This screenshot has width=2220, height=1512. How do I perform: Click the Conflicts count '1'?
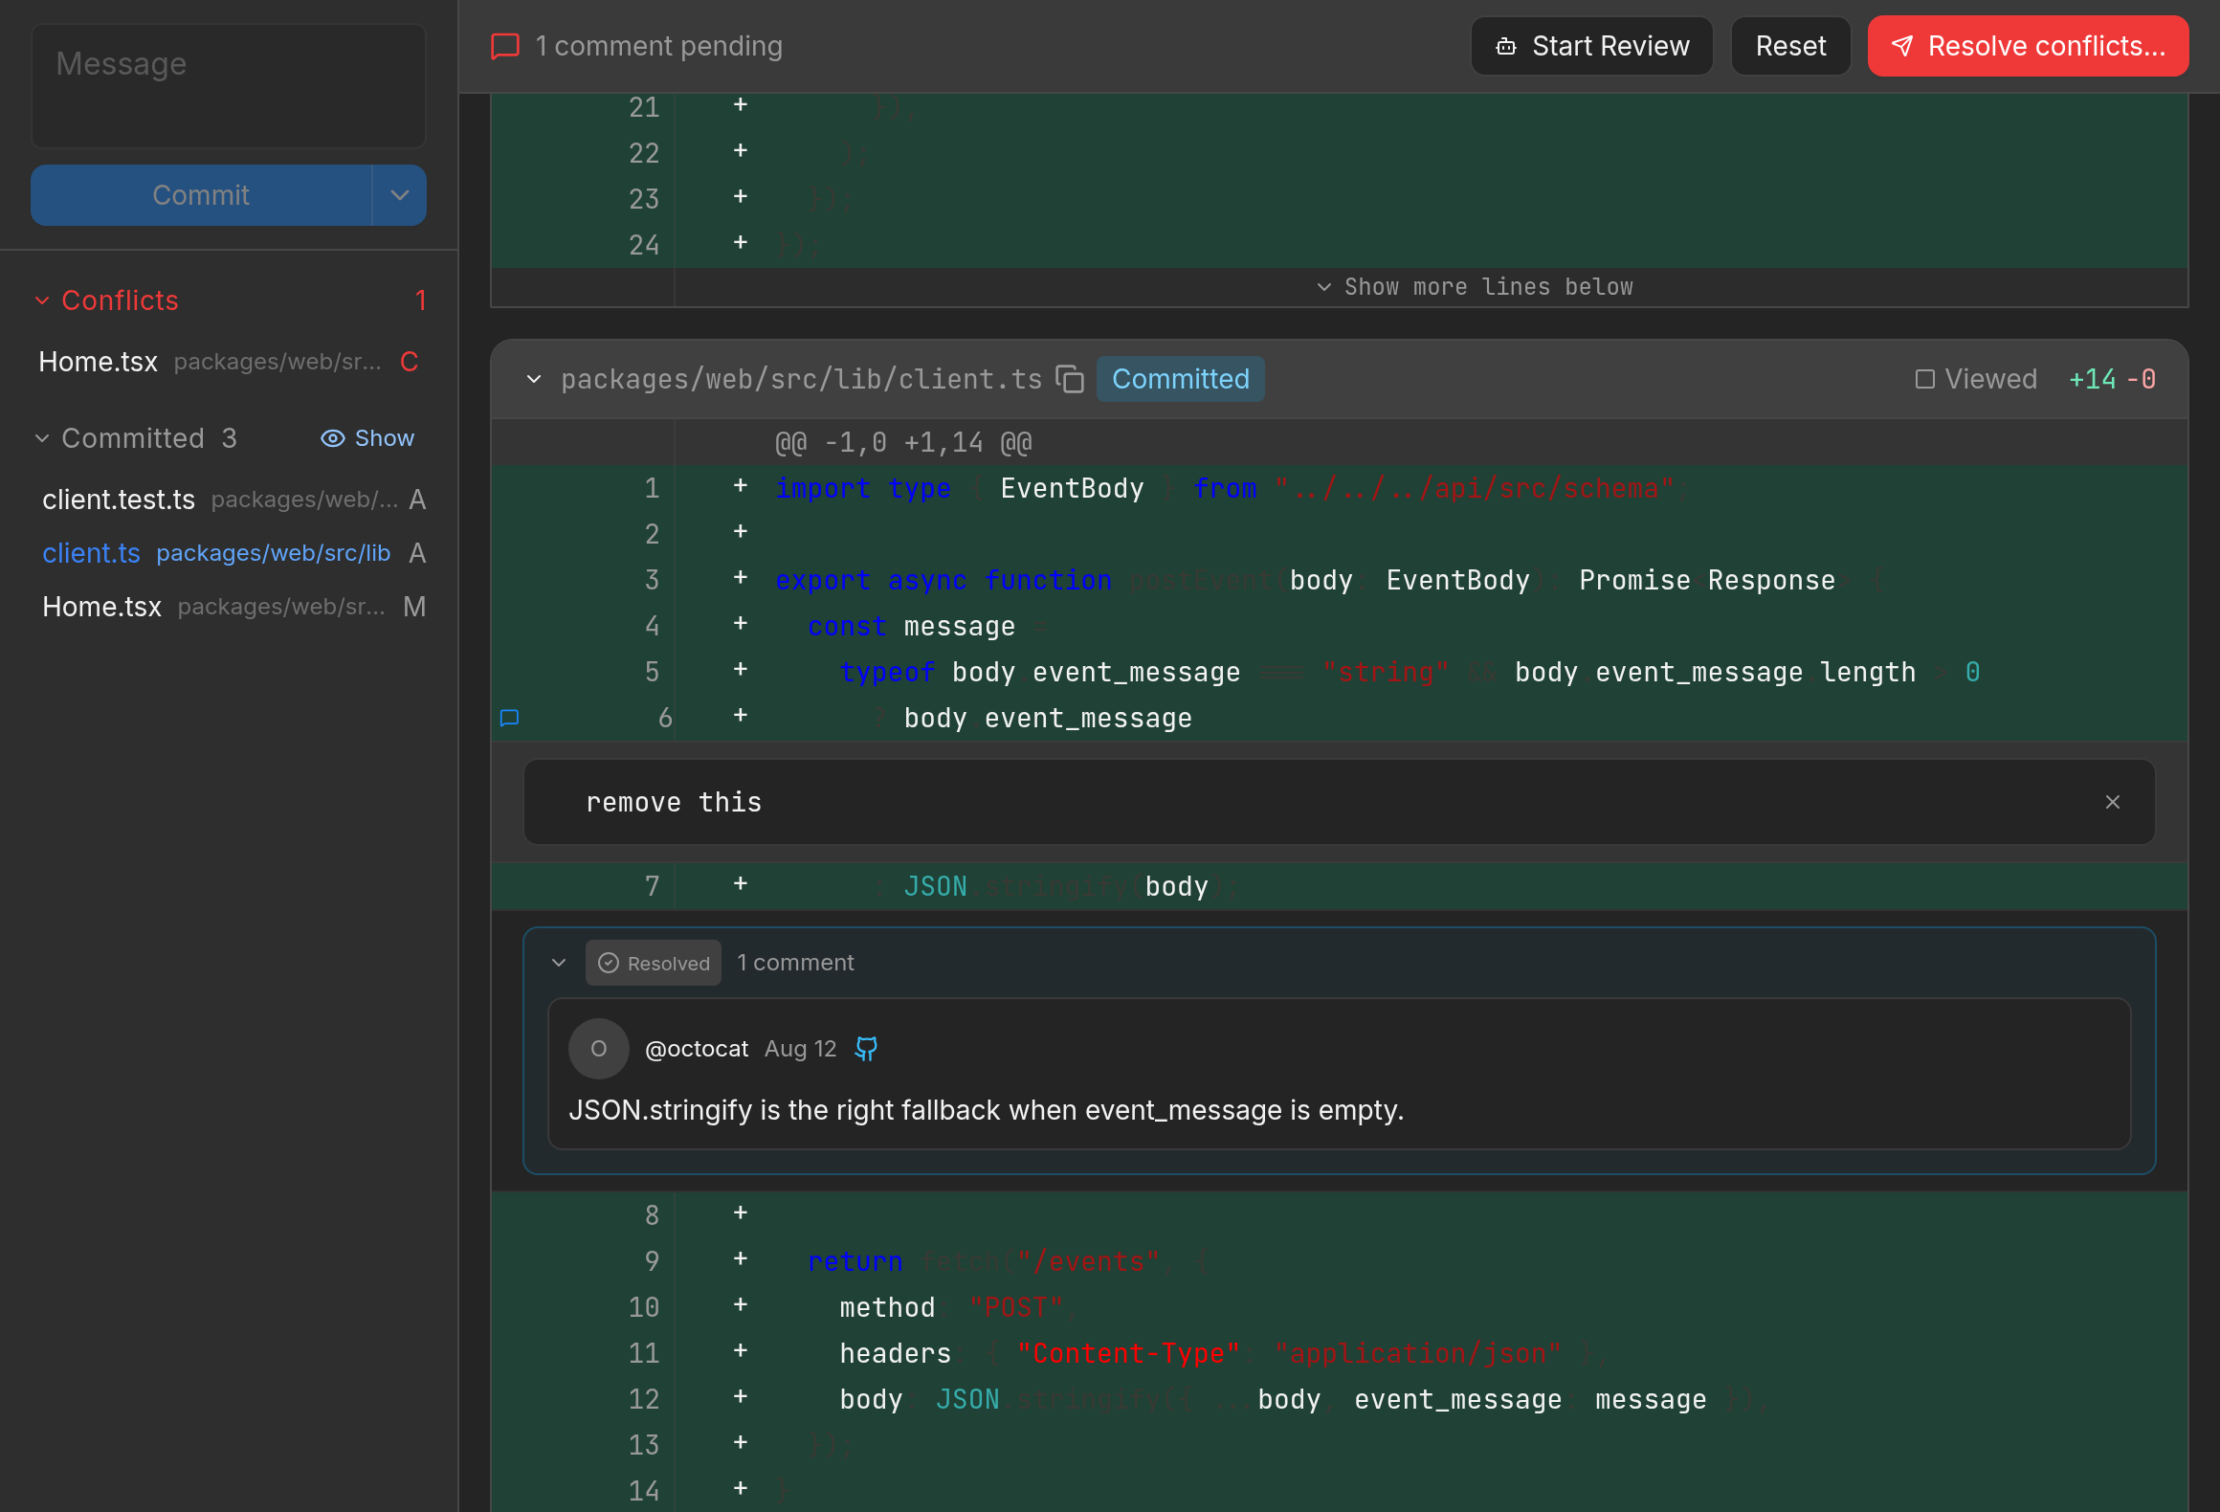coord(420,300)
